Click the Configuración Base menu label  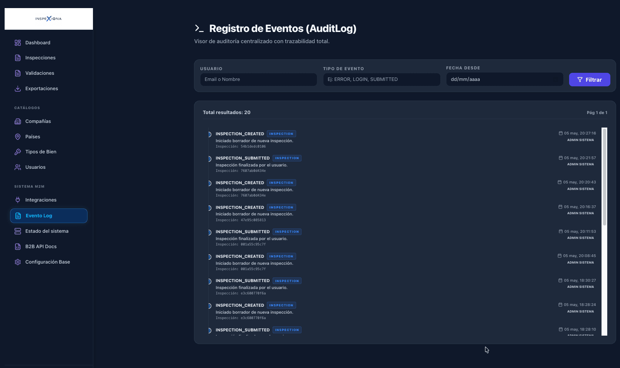click(x=48, y=262)
